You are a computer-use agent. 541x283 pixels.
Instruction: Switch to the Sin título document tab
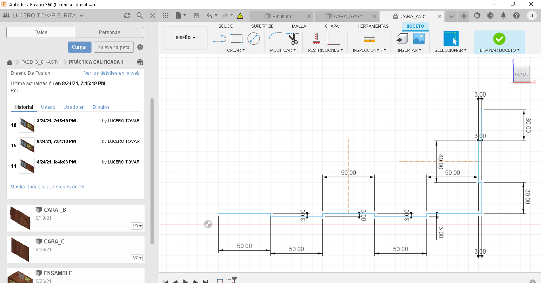[x=282, y=16]
